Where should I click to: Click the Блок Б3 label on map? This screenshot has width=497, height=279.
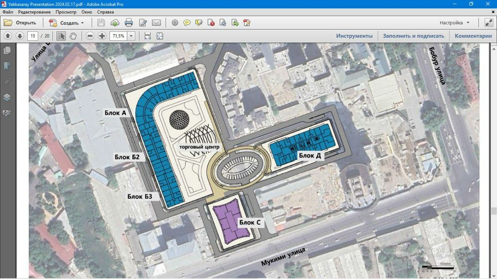140,197
